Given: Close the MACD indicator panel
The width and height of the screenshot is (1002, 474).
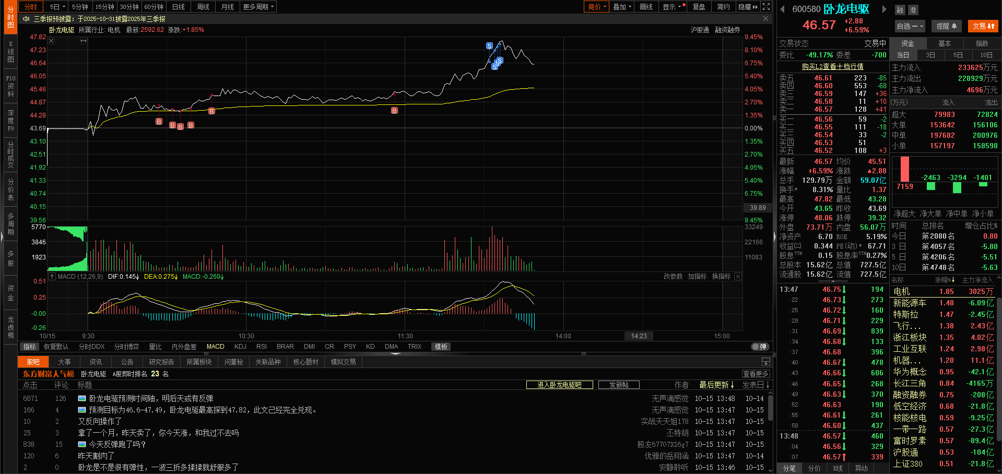Looking at the screenshot, I should tap(738, 277).
